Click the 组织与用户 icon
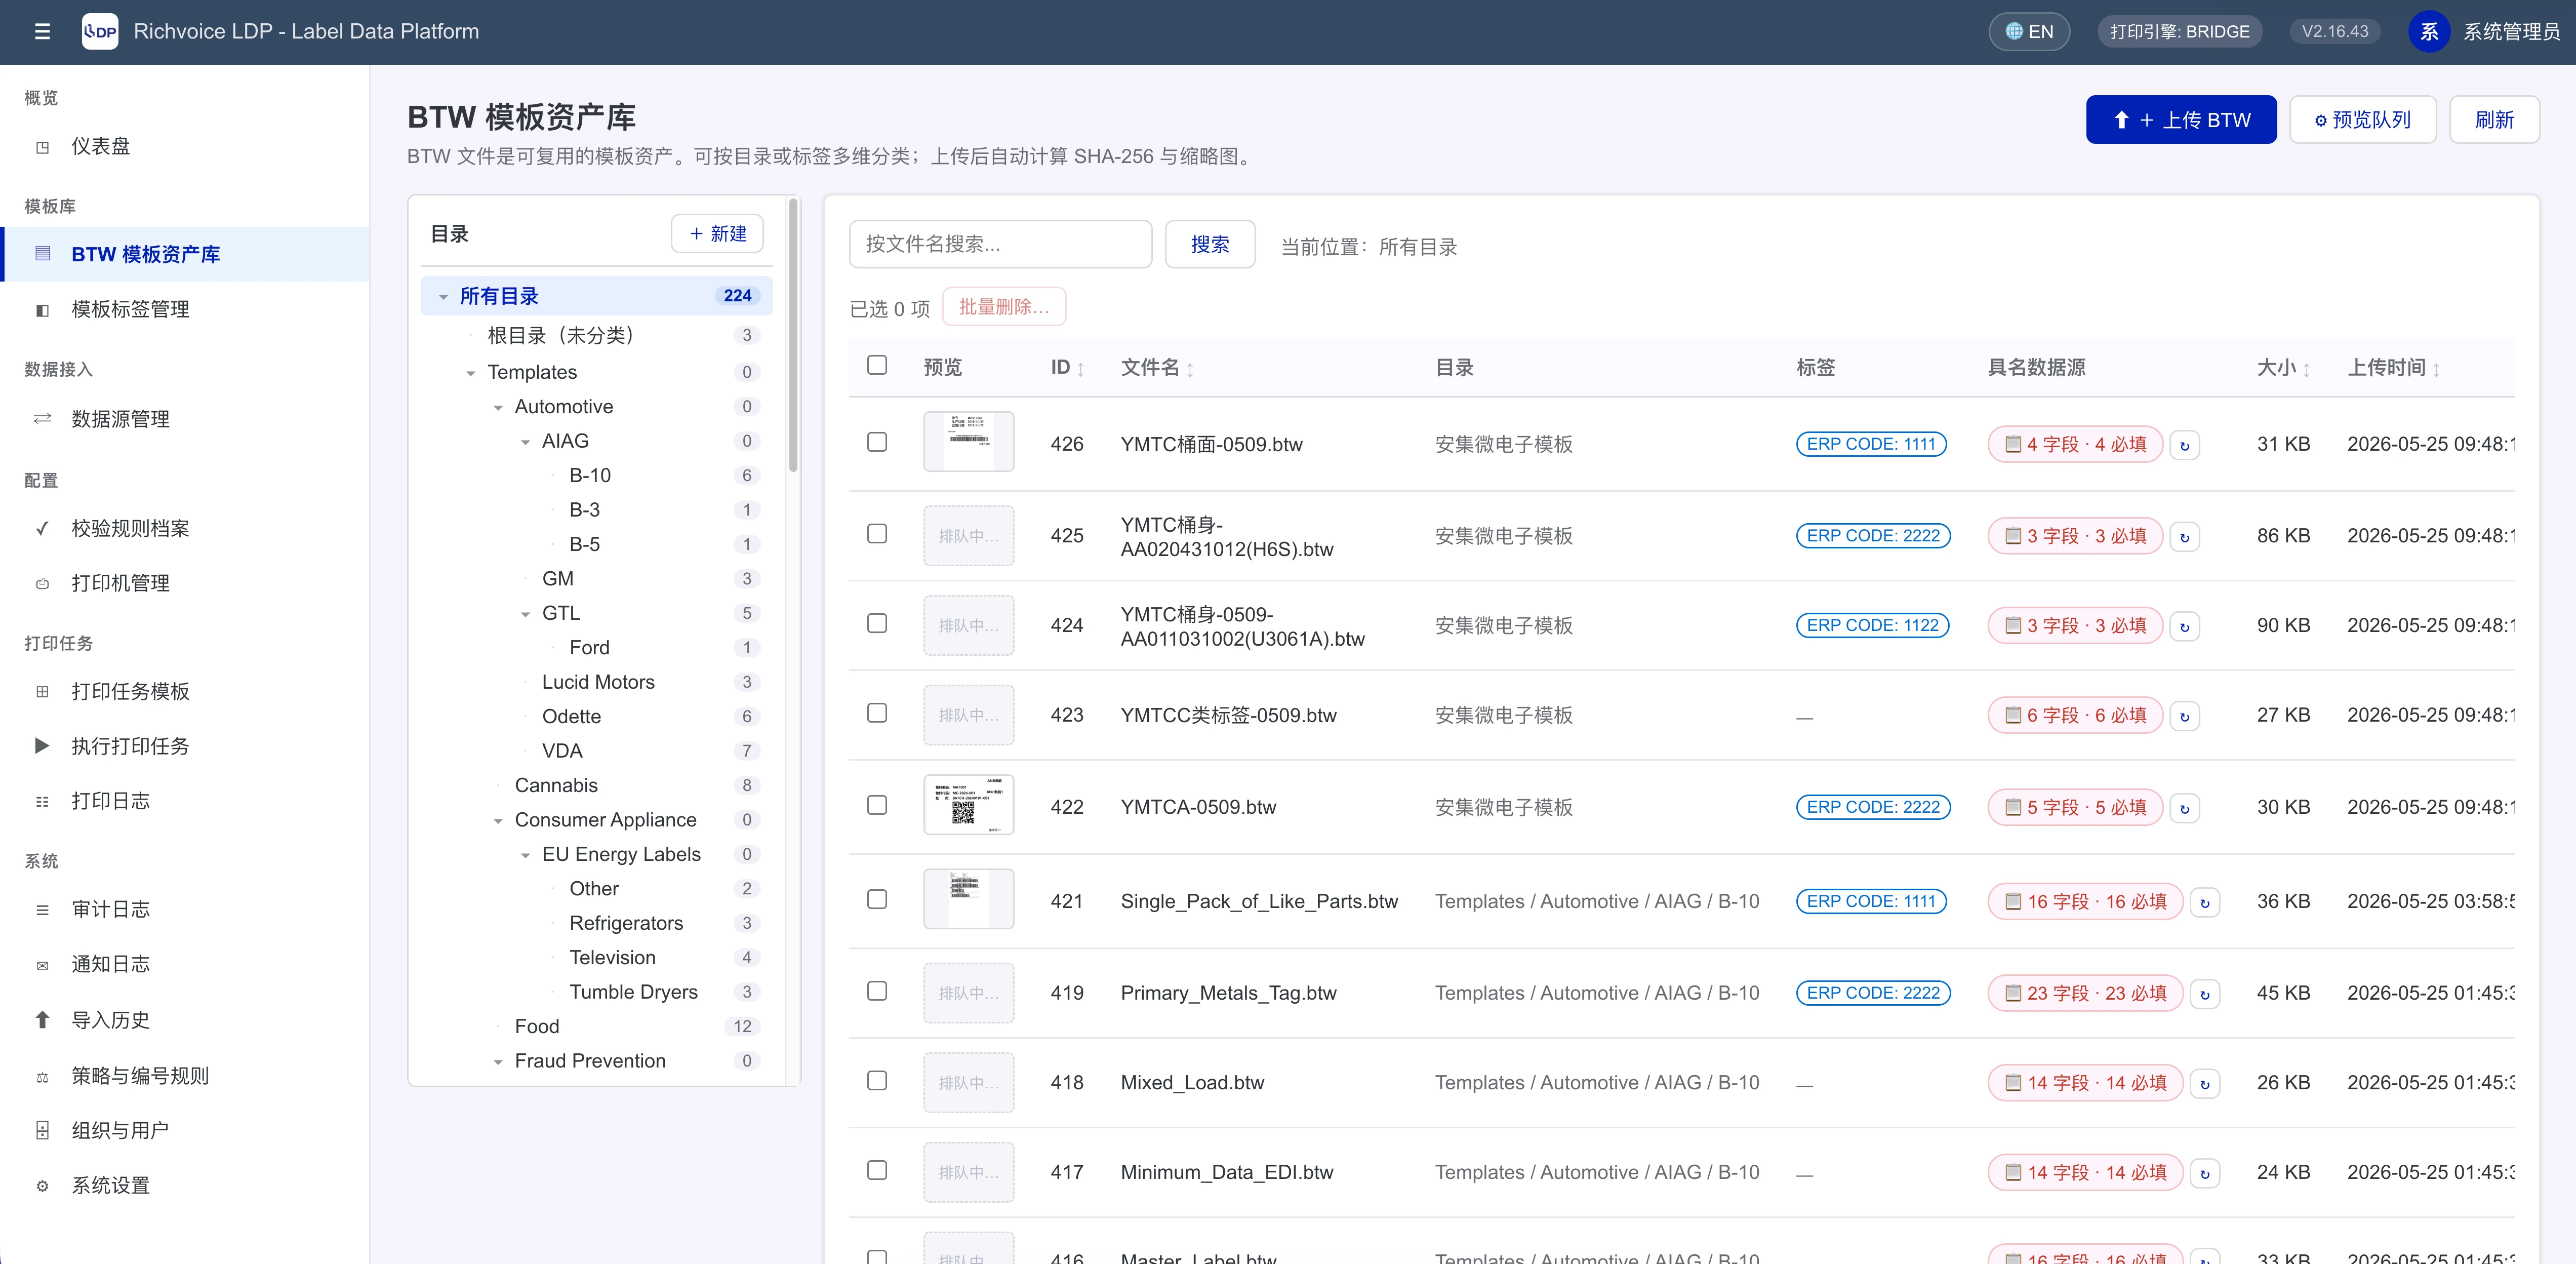The width and height of the screenshot is (2576, 1264). (42, 1131)
